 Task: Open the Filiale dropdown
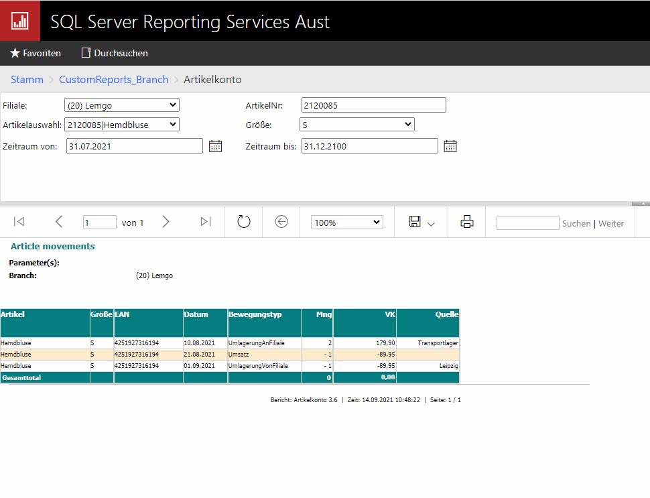point(121,105)
